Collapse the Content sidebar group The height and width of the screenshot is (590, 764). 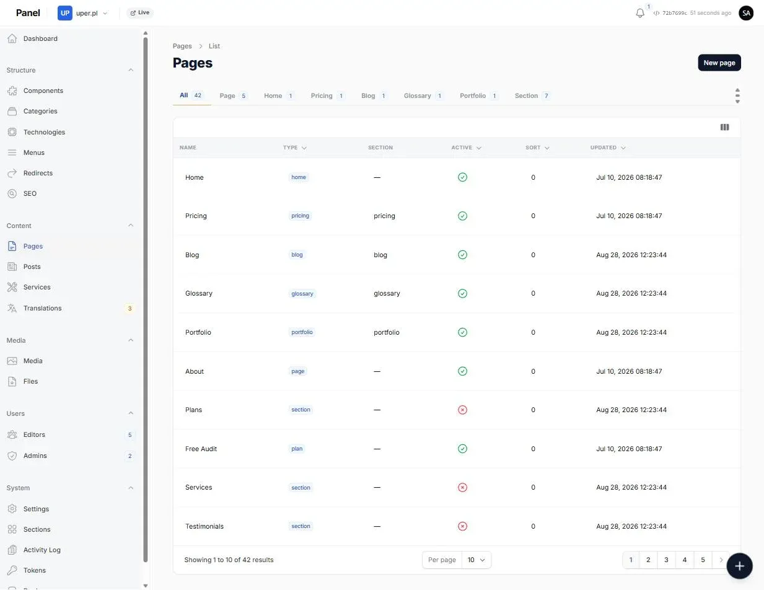coord(131,226)
